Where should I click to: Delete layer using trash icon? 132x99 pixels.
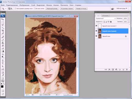(x=127, y=70)
